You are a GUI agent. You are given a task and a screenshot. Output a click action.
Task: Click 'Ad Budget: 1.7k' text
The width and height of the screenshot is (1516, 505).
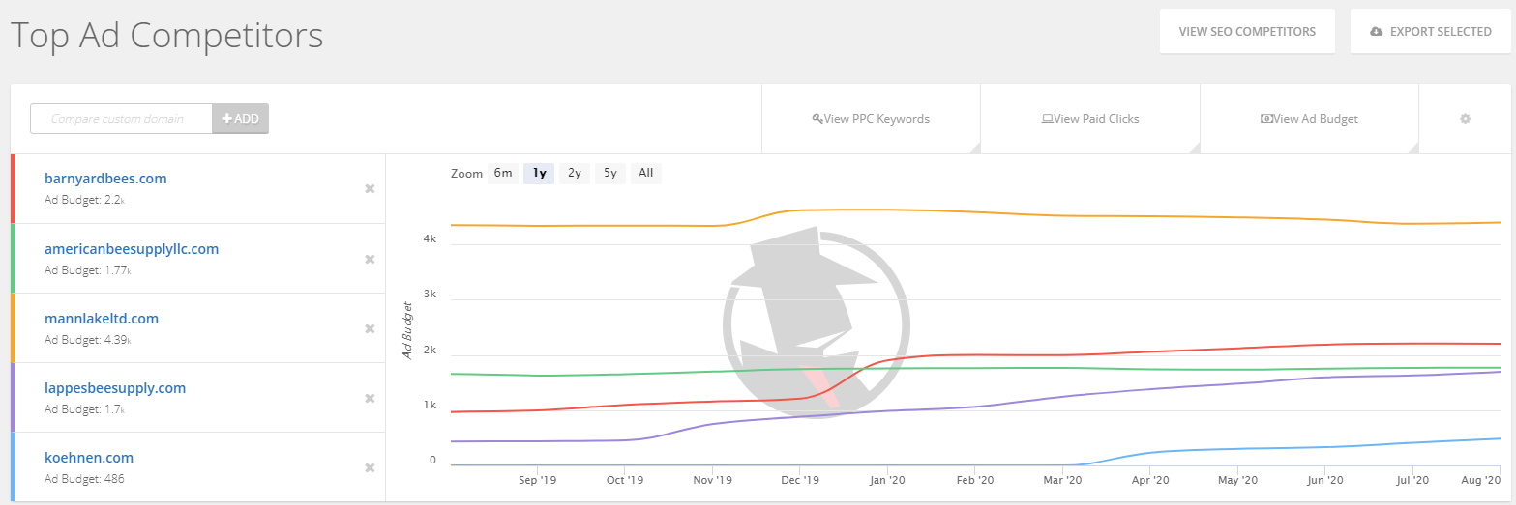tap(85, 409)
